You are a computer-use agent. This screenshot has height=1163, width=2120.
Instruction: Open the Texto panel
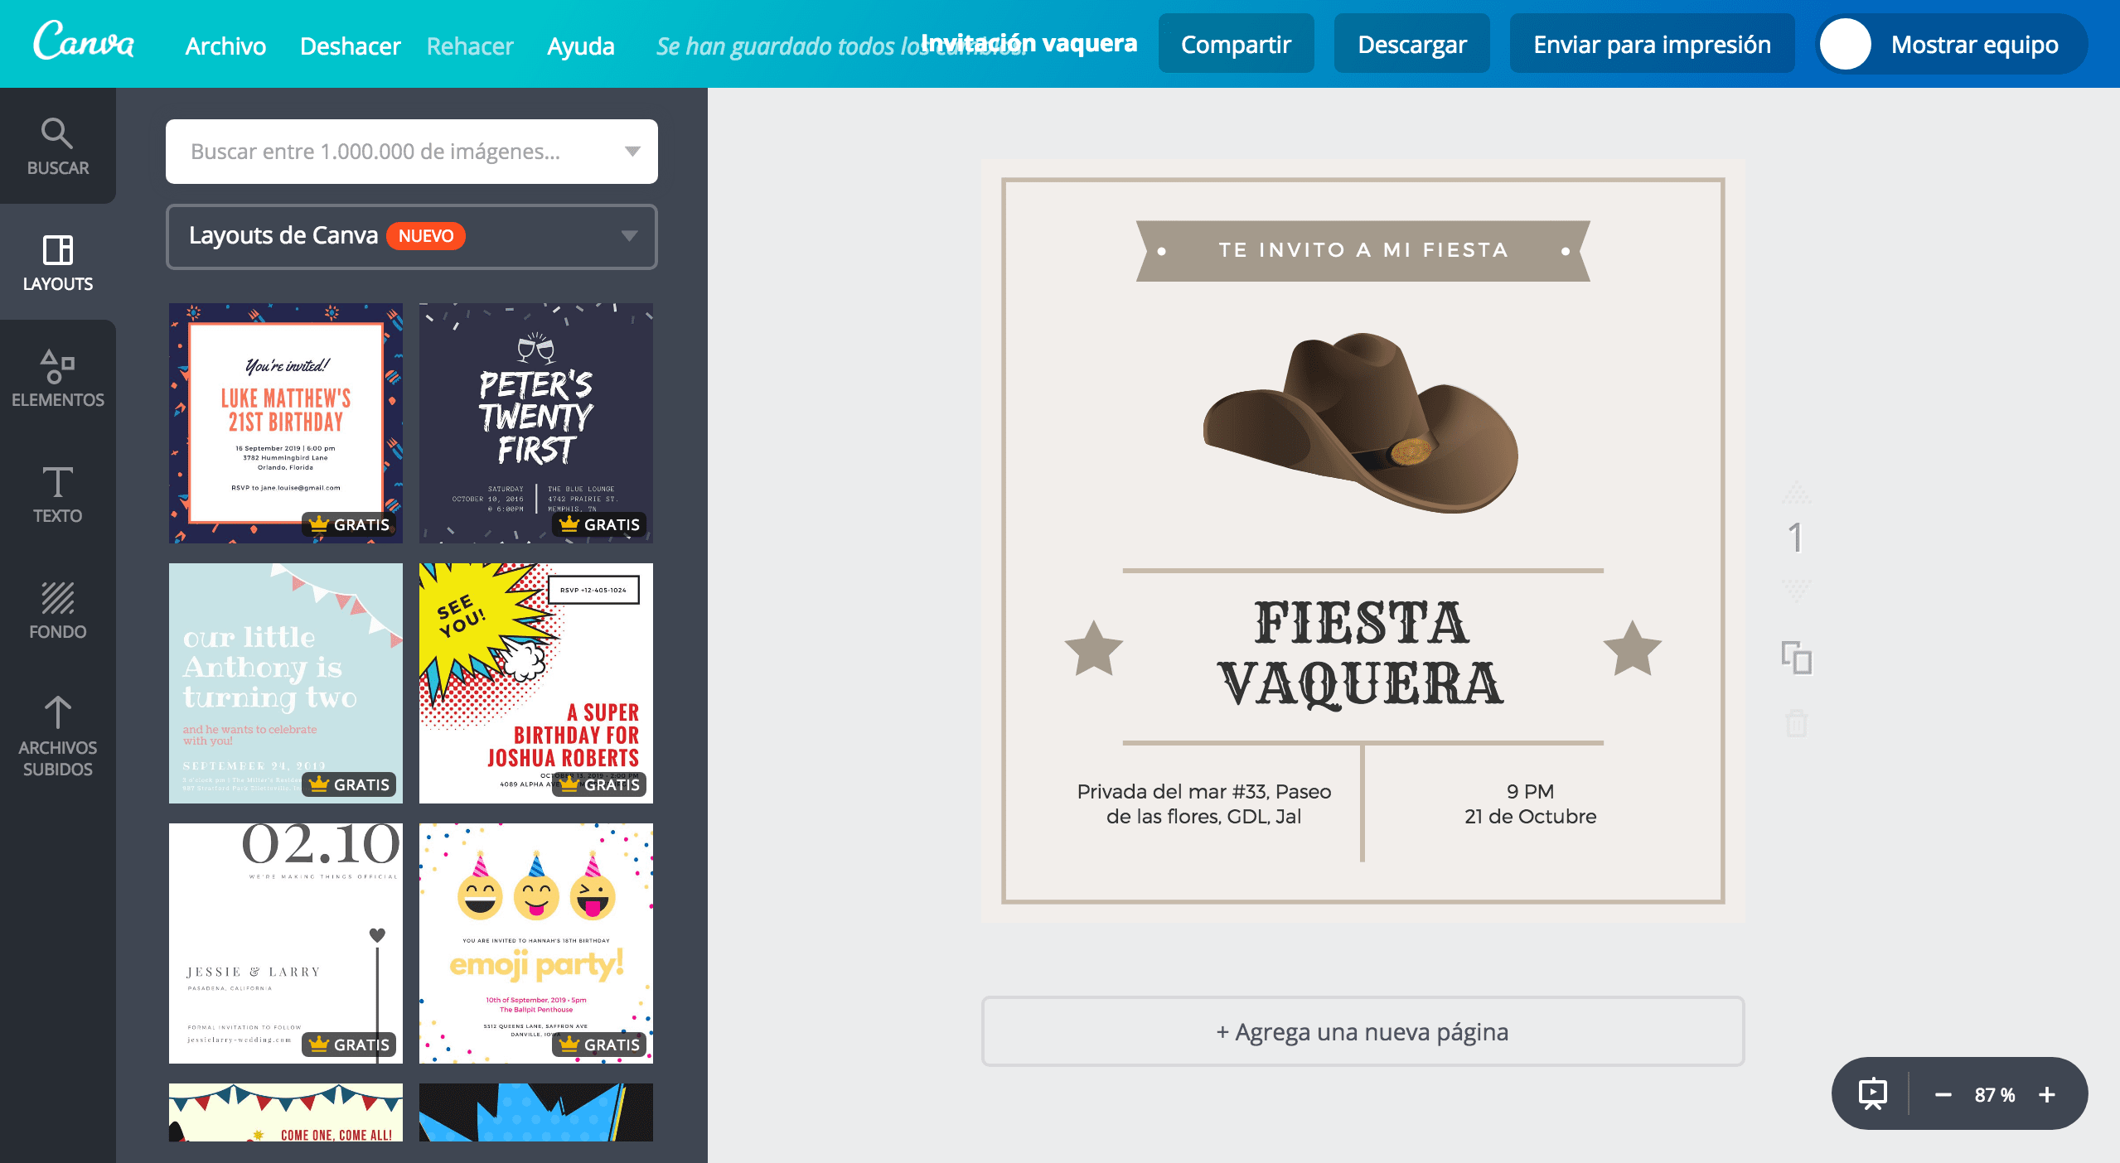tap(58, 494)
